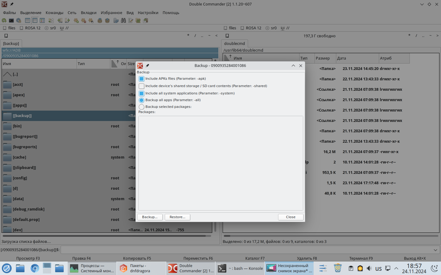The image size is (441, 275).
Task: Select the sr0 optical drive in right panel
Action: point(271,28)
